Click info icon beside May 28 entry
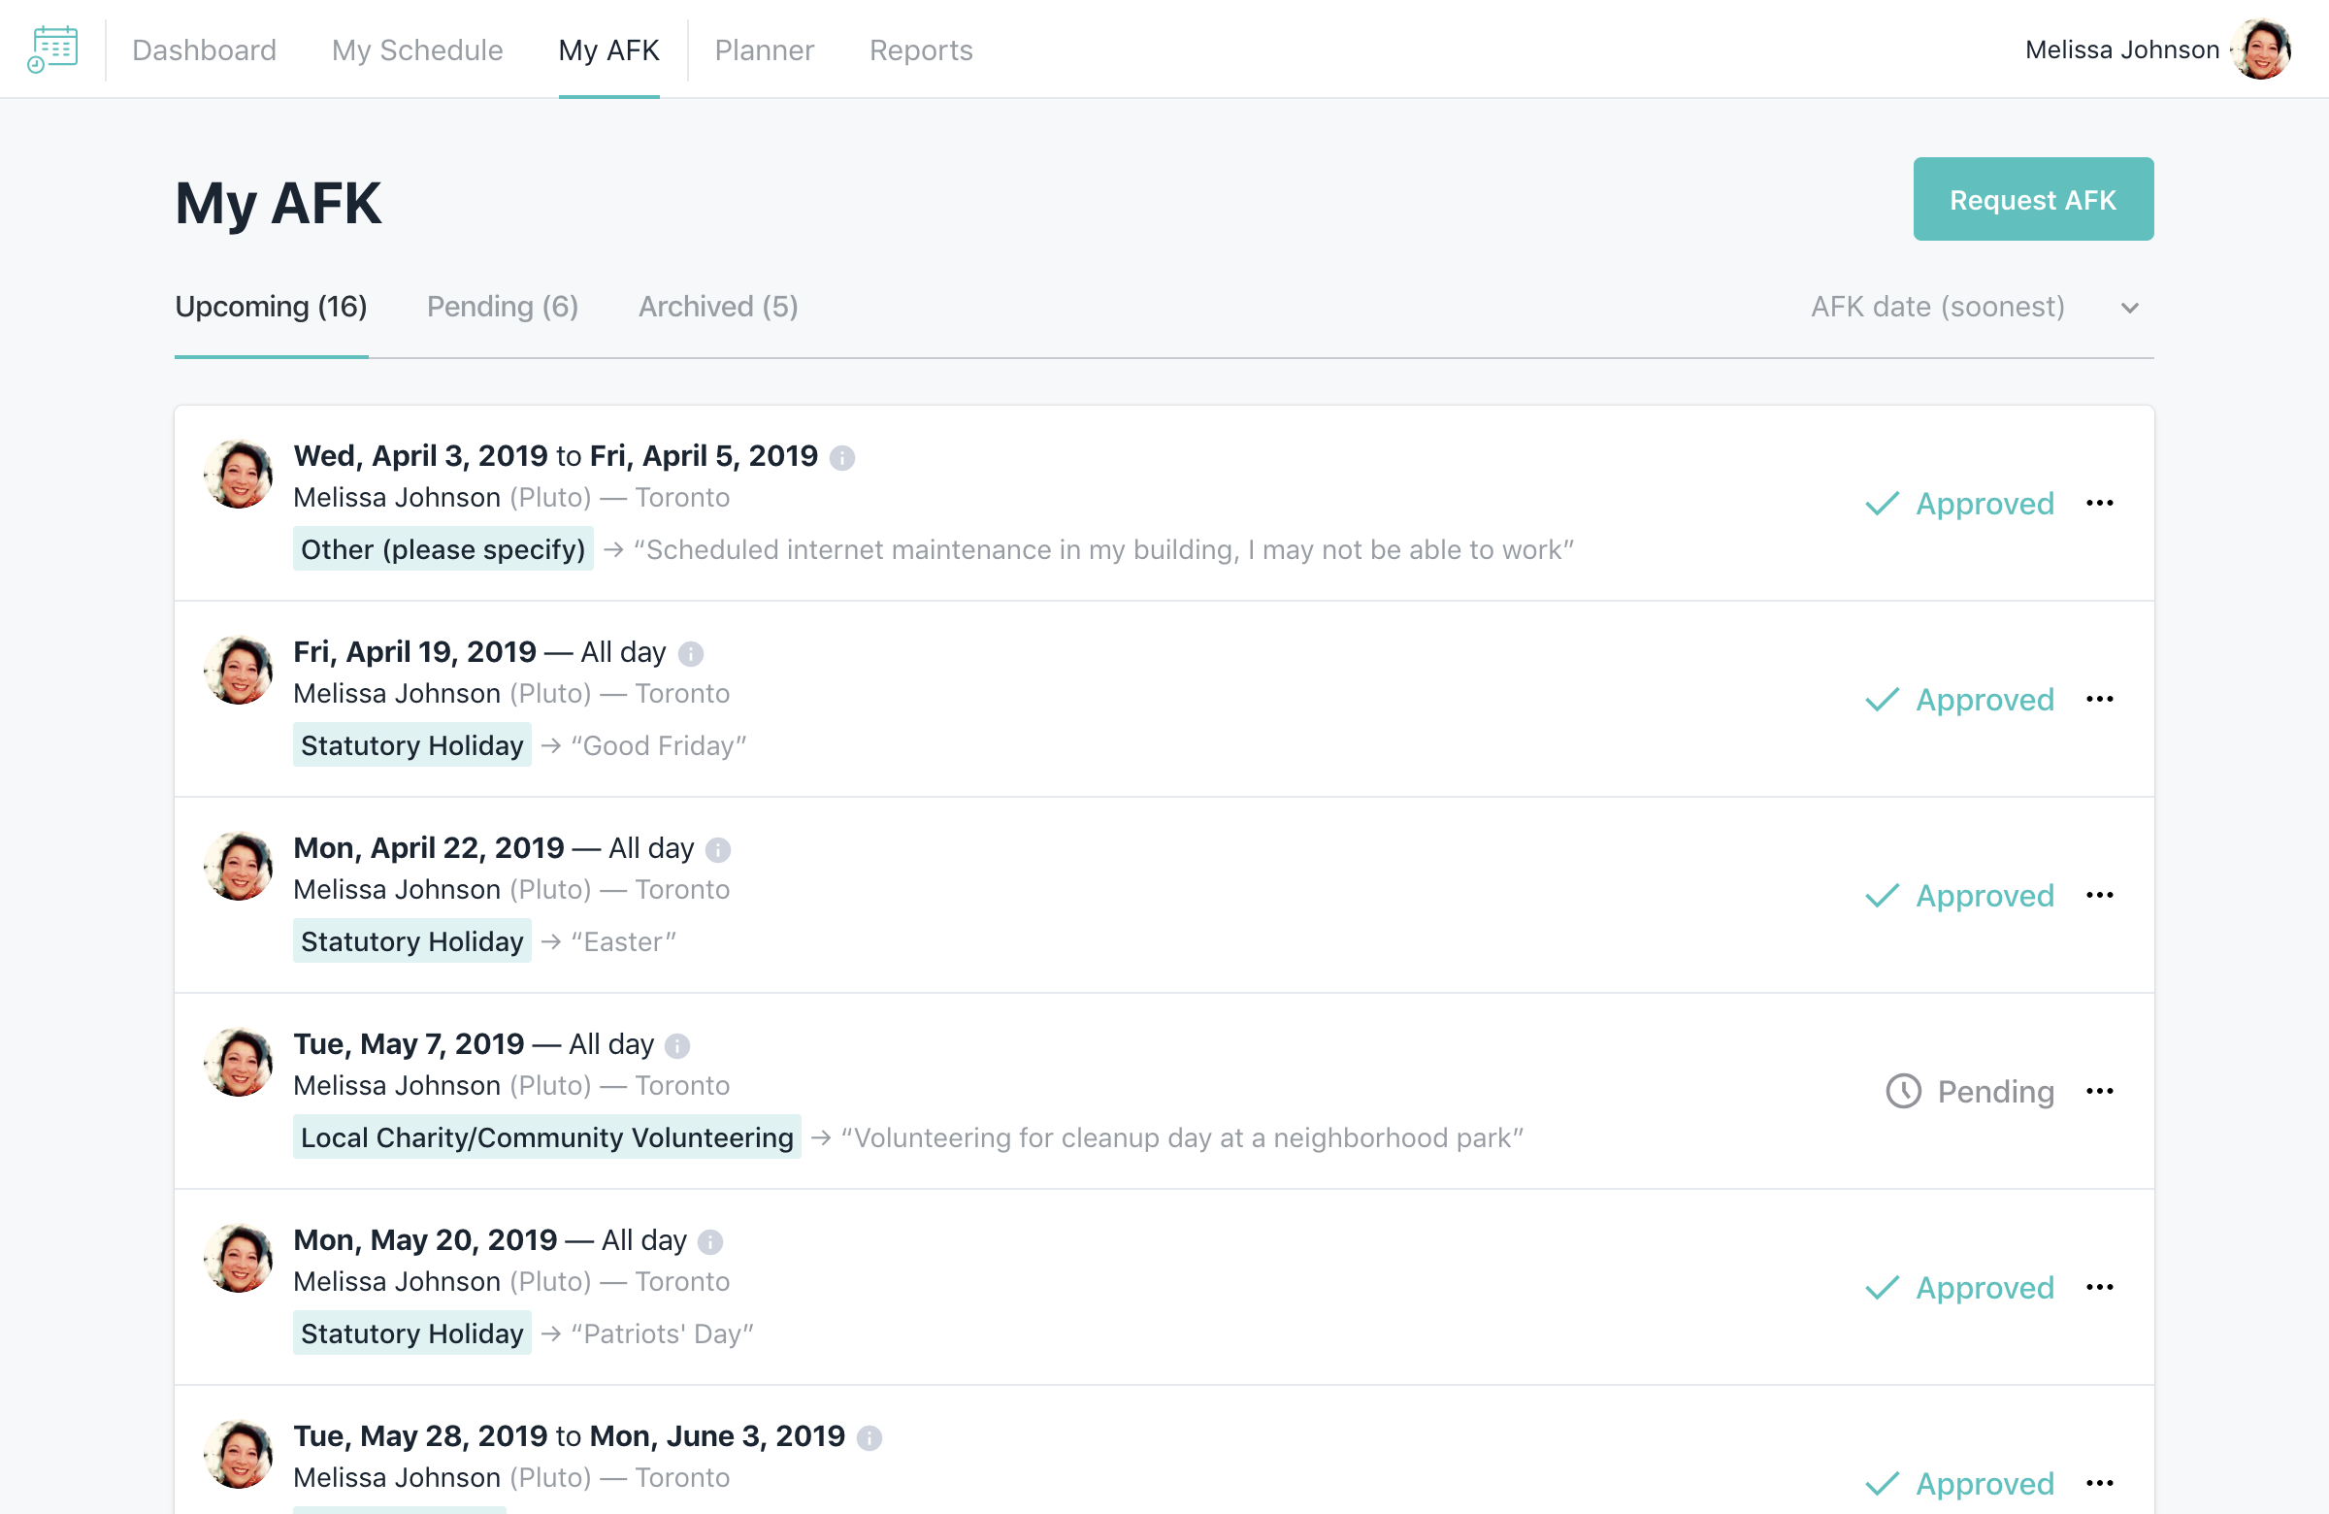Image resolution: width=2329 pixels, height=1514 pixels. click(868, 1436)
